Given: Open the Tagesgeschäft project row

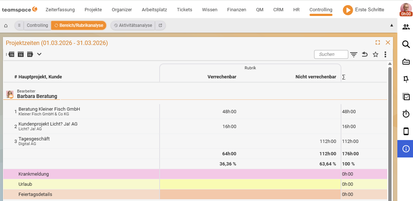Looking at the screenshot, I should (34, 139).
